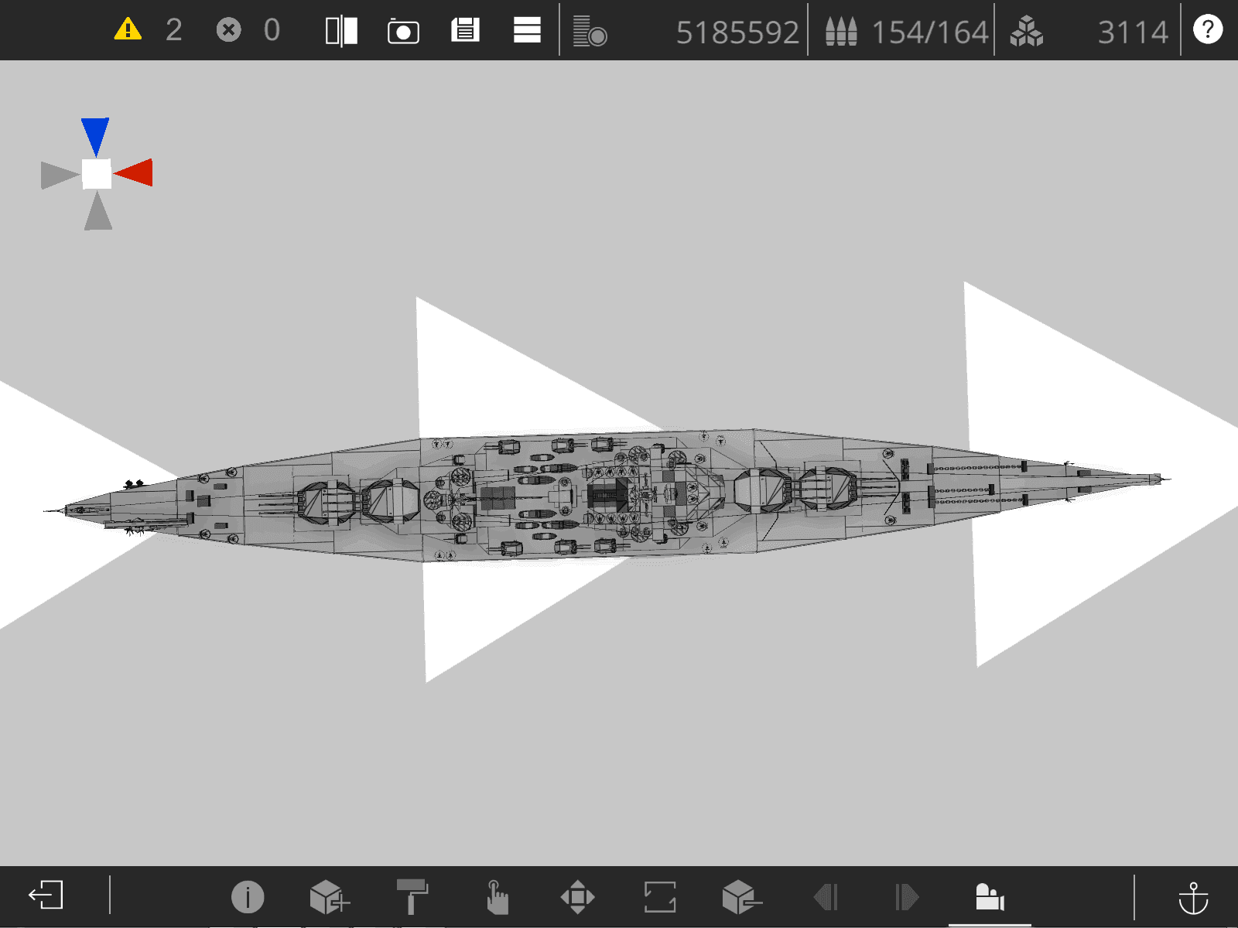This screenshot has height=928, width=1238.
Task: Open the list with circle icon
Action: (590, 31)
